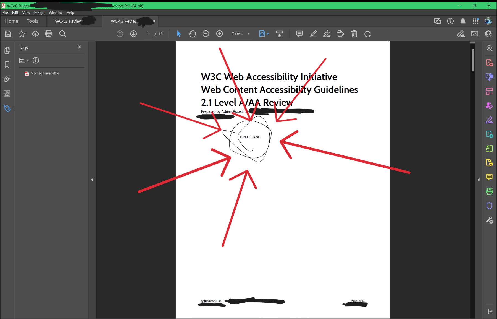Expand the fit page options dropdown
The height and width of the screenshot is (319, 497).
pos(268,34)
